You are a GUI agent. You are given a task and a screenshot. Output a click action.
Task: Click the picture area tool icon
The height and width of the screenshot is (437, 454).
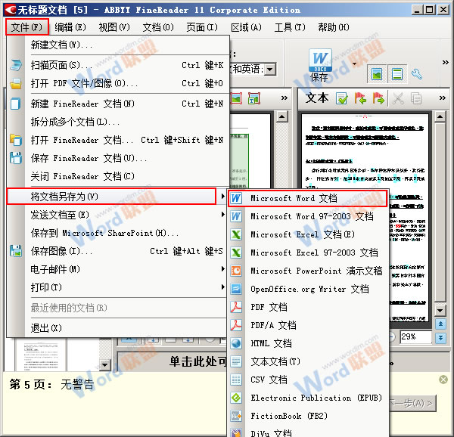(x=236, y=98)
